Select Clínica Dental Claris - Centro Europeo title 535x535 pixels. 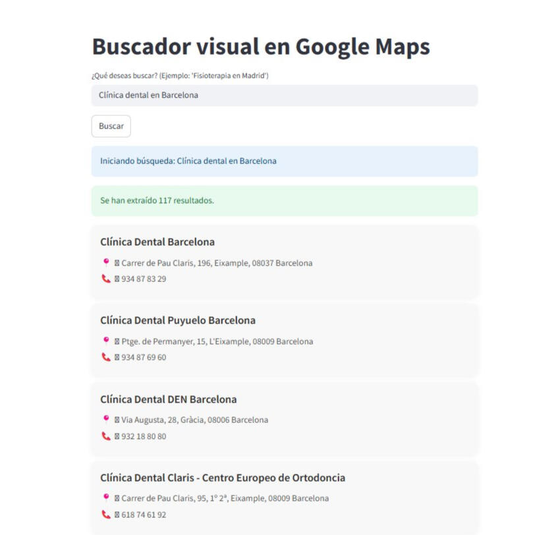223,478
